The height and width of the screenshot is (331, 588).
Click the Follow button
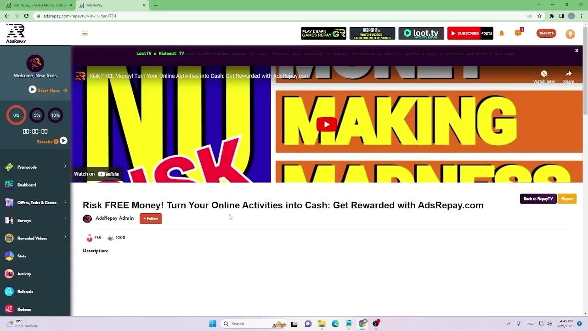151,219
